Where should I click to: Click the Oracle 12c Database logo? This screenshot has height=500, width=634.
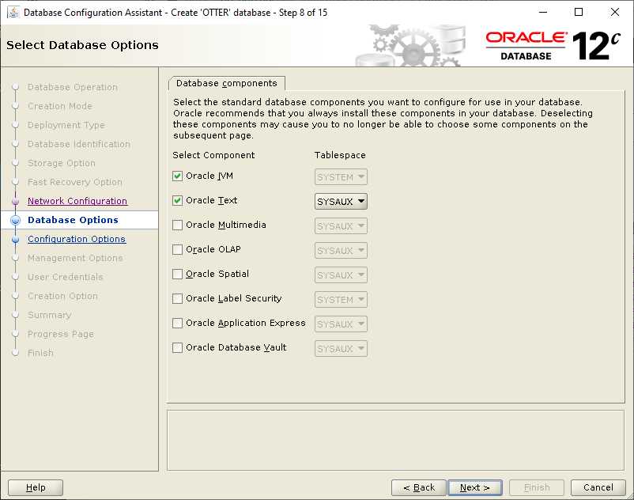[x=553, y=46]
